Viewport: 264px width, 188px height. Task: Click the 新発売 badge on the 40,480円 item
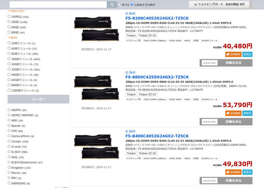[x=247, y=54]
